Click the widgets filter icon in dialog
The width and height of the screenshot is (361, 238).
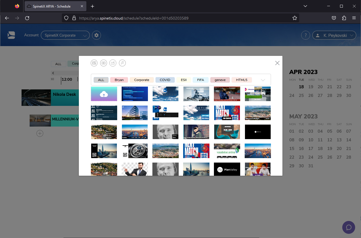113,63
